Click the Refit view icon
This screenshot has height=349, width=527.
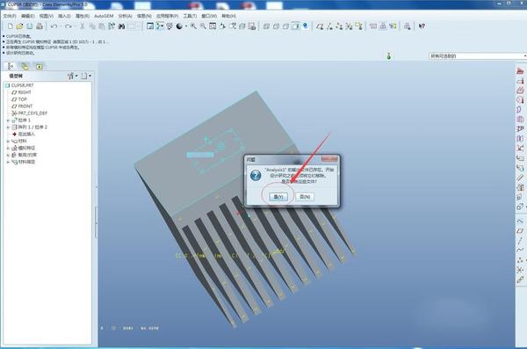click(213, 25)
